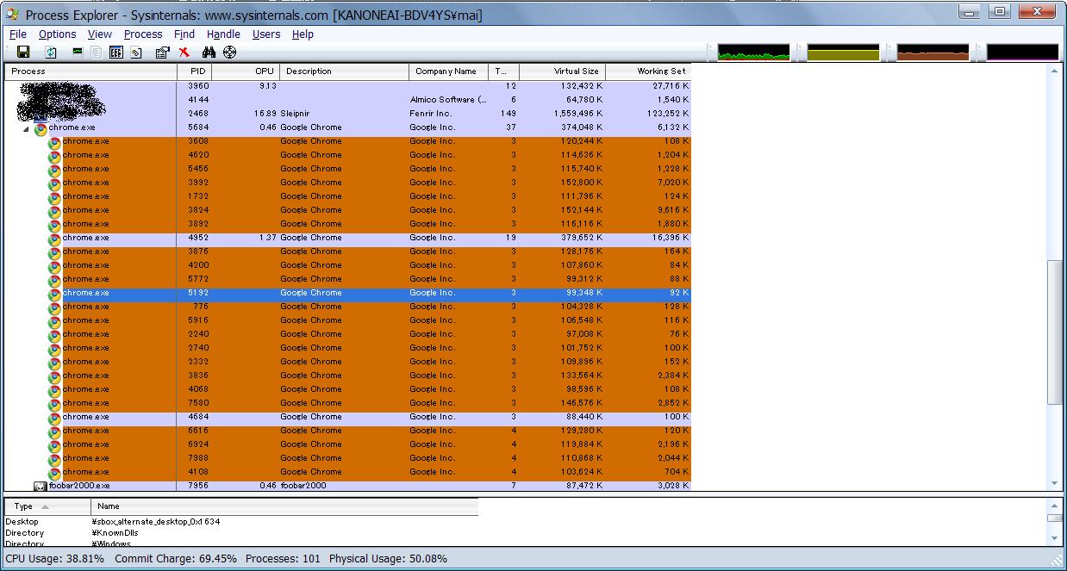Open System Information via toolbar graph icon
The width and height of the screenshot is (1067, 571).
[78, 52]
